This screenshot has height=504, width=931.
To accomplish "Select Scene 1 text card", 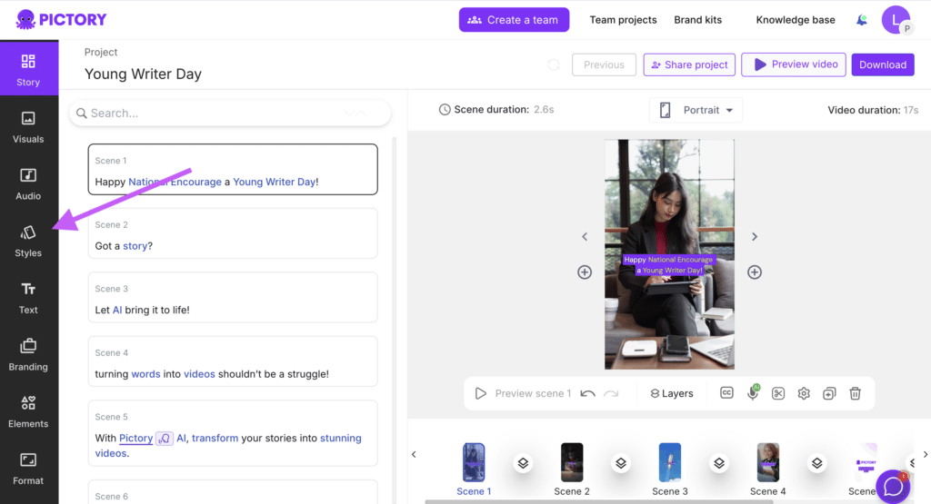I will [233, 169].
